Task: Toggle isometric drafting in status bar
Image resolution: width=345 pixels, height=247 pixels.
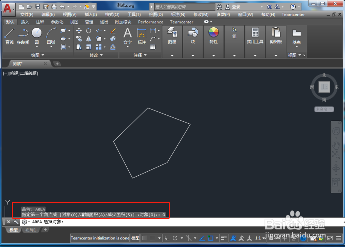Action: pyautogui.click(x=189, y=238)
